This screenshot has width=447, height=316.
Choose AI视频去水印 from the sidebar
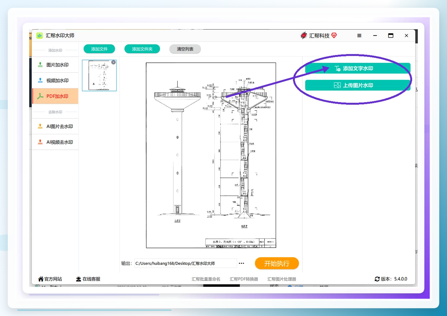click(x=55, y=142)
